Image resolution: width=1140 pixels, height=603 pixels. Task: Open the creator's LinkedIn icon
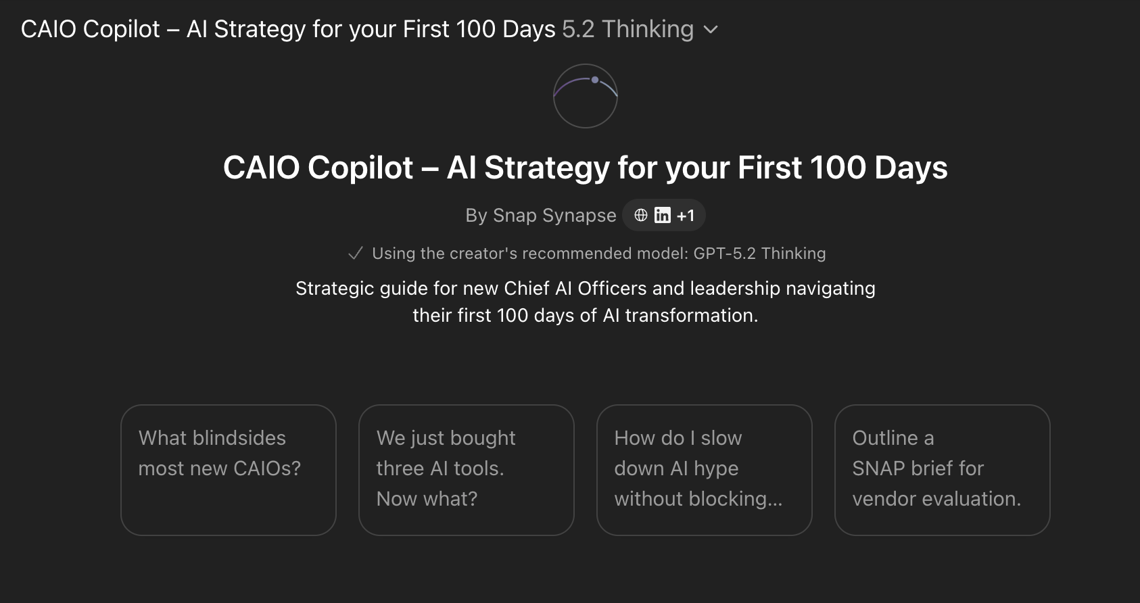(663, 215)
